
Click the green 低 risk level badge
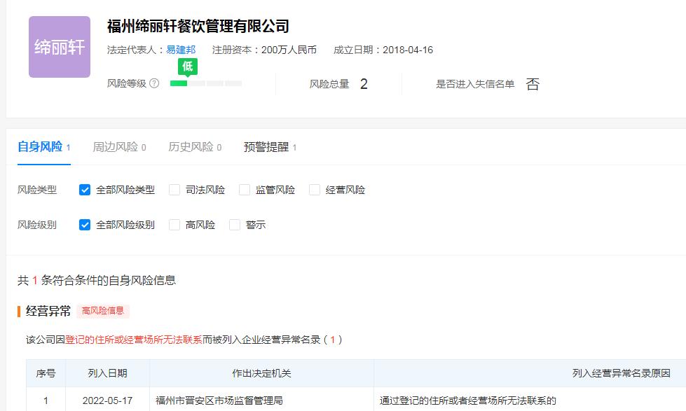coord(187,67)
